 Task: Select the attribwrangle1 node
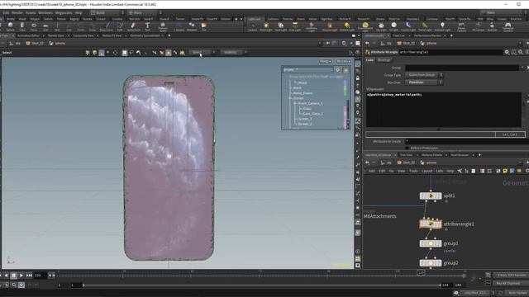431,224
